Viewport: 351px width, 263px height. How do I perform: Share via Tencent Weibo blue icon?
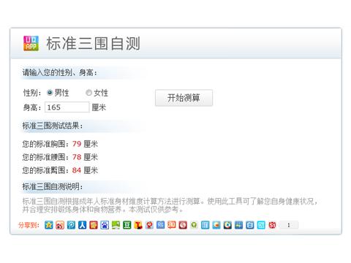point(71,225)
